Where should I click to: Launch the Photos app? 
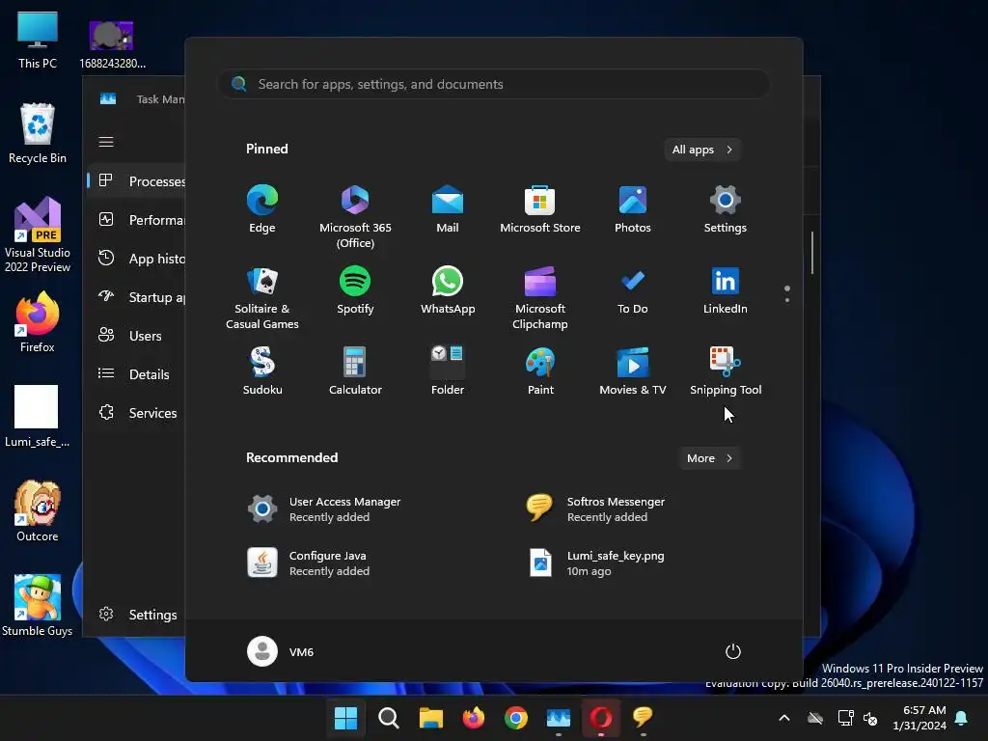[633, 209]
